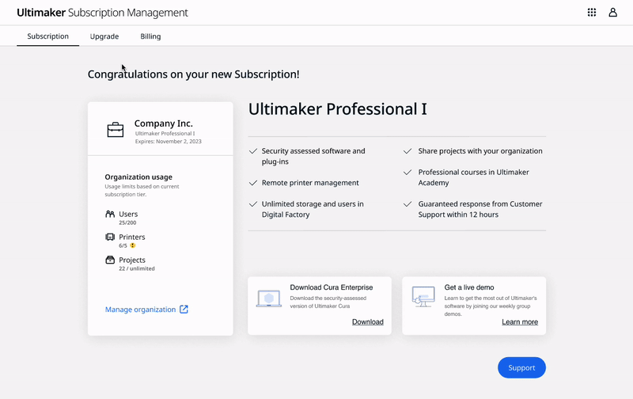Click the briefcase icon beside Company Inc.

click(116, 130)
